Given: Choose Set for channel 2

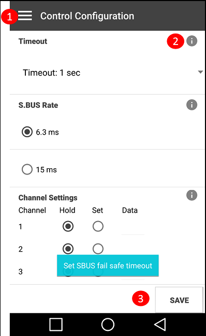Looking at the screenshot, I should coord(98,249).
